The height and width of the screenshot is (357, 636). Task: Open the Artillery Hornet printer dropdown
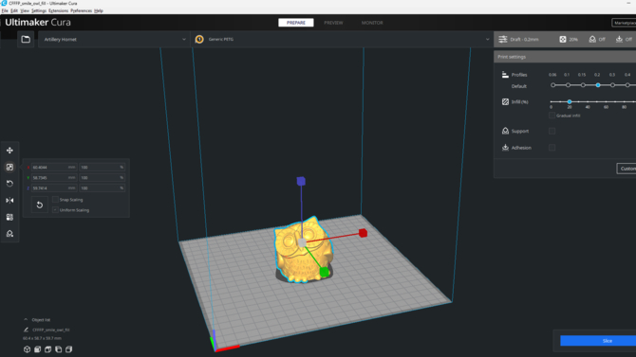[x=114, y=39]
